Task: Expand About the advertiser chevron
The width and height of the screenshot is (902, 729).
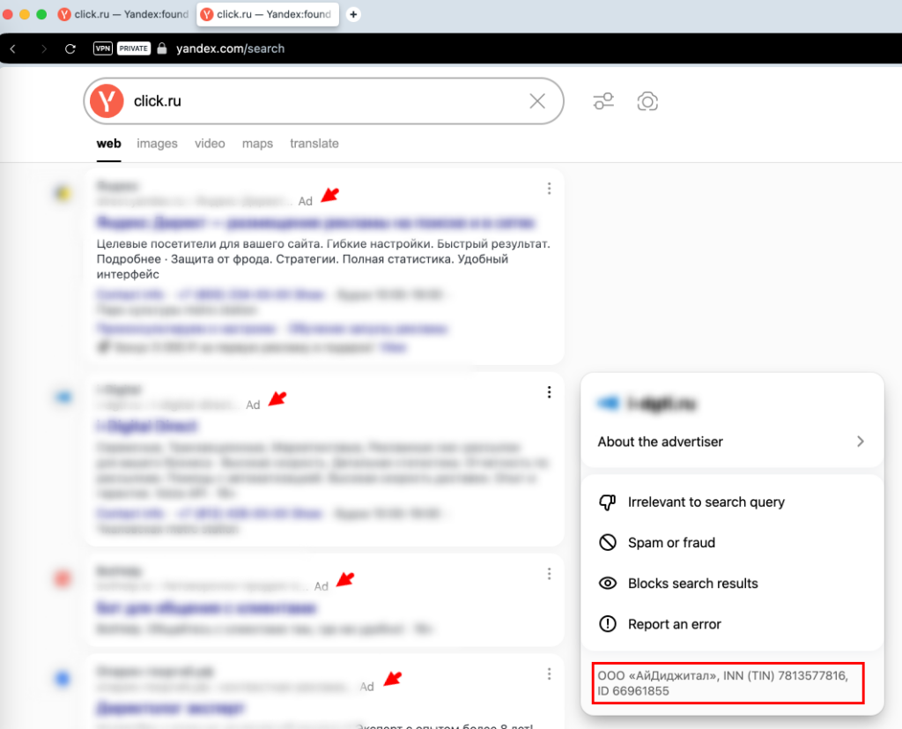Action: click(x=861, y=442)
